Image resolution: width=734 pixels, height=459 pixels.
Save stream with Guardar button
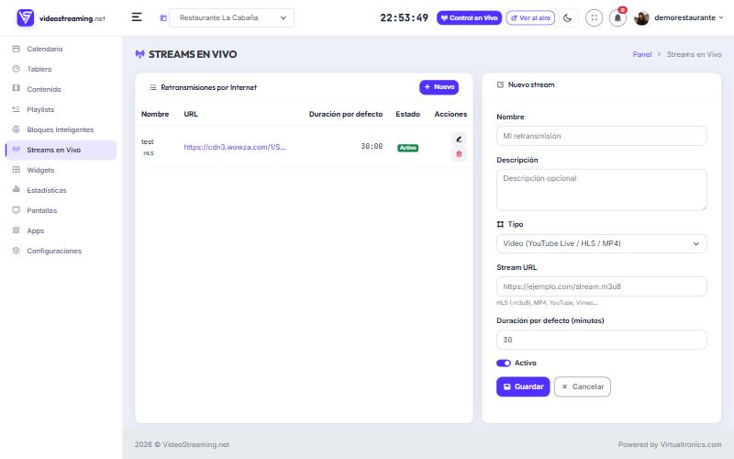pyautogui.click(x=523, y=386)
